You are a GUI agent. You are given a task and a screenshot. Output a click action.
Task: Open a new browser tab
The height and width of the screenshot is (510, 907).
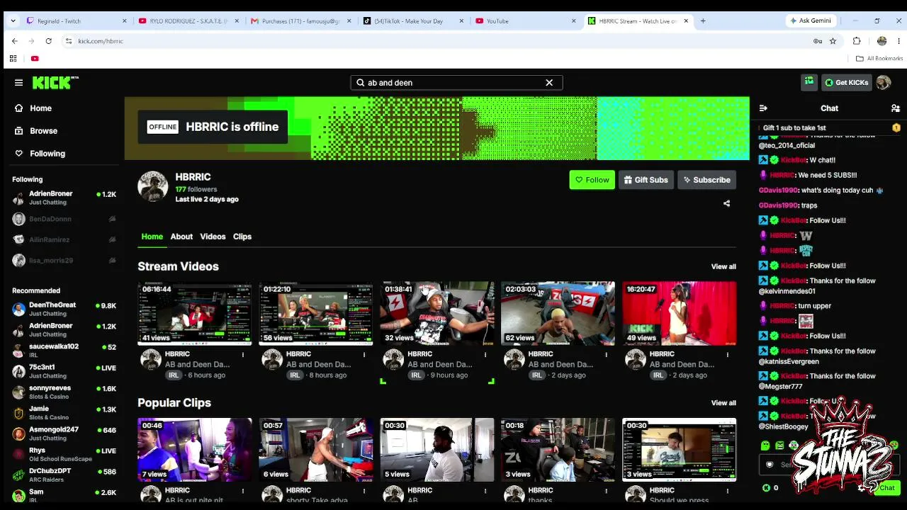coord(703,21)
